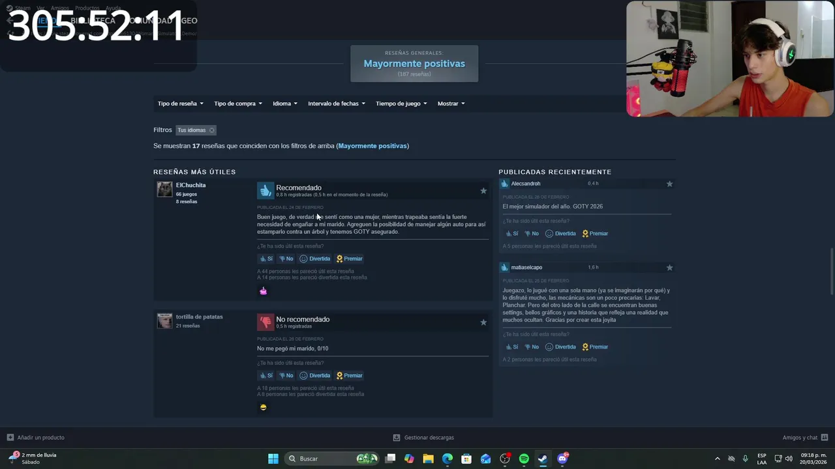This screenshot has width=835, height=469.
Task: Award Alecsandroh's review with Premiar
Action: (x=595, y=233)
